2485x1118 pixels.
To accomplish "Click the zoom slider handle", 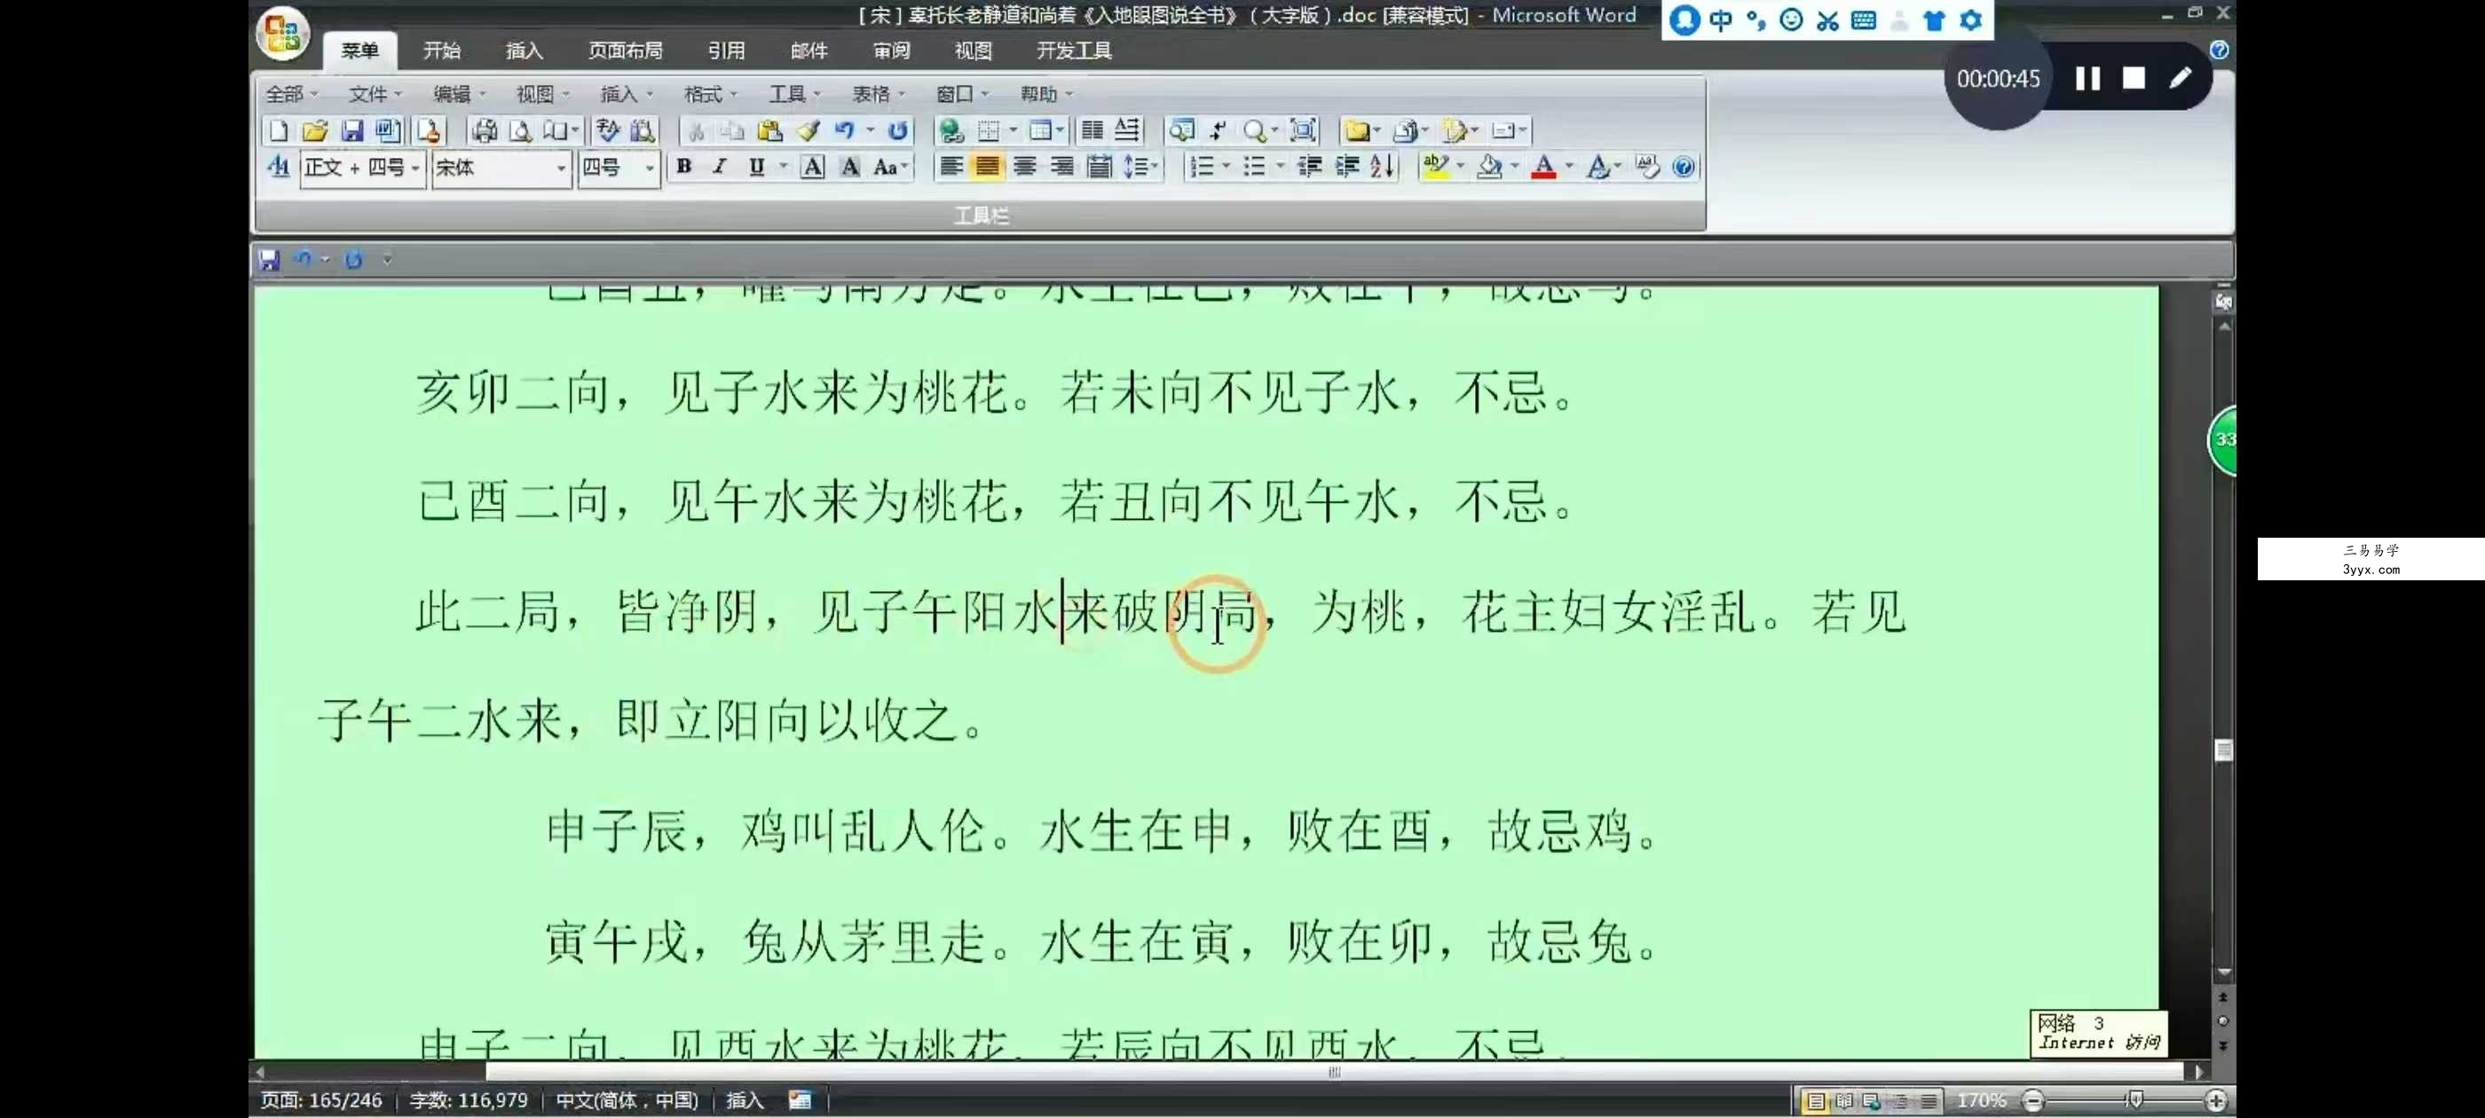I will [x=2134, y=1099].
